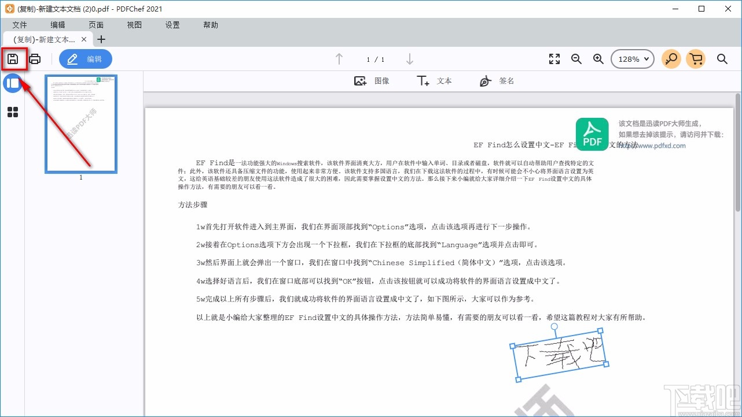Zoom out with the magnifier minus icon
This screenshot has width=742, height=417.
[576, 58]
